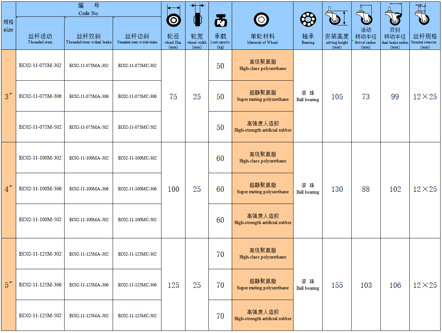This screenshot has width=442, height=333.
Task: Click wheel diameter value 100
Action: pyautogui.click(x=173, y=189)
